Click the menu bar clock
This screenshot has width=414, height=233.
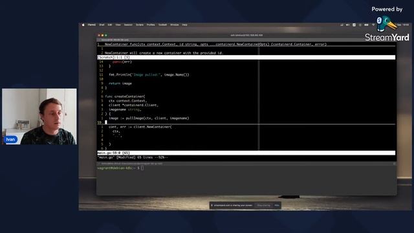click(x=403, y=25)
